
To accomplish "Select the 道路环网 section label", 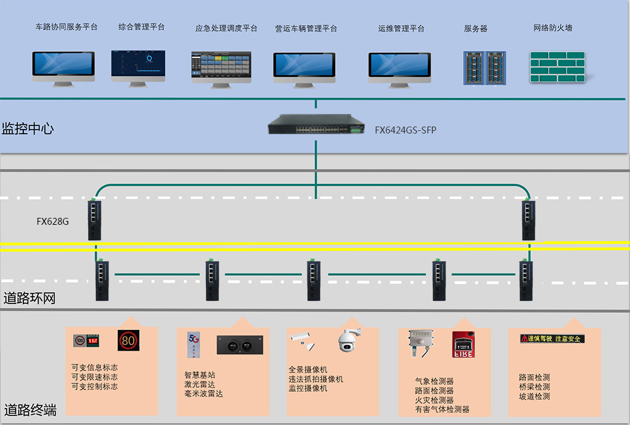I will (x=30, y=298).
